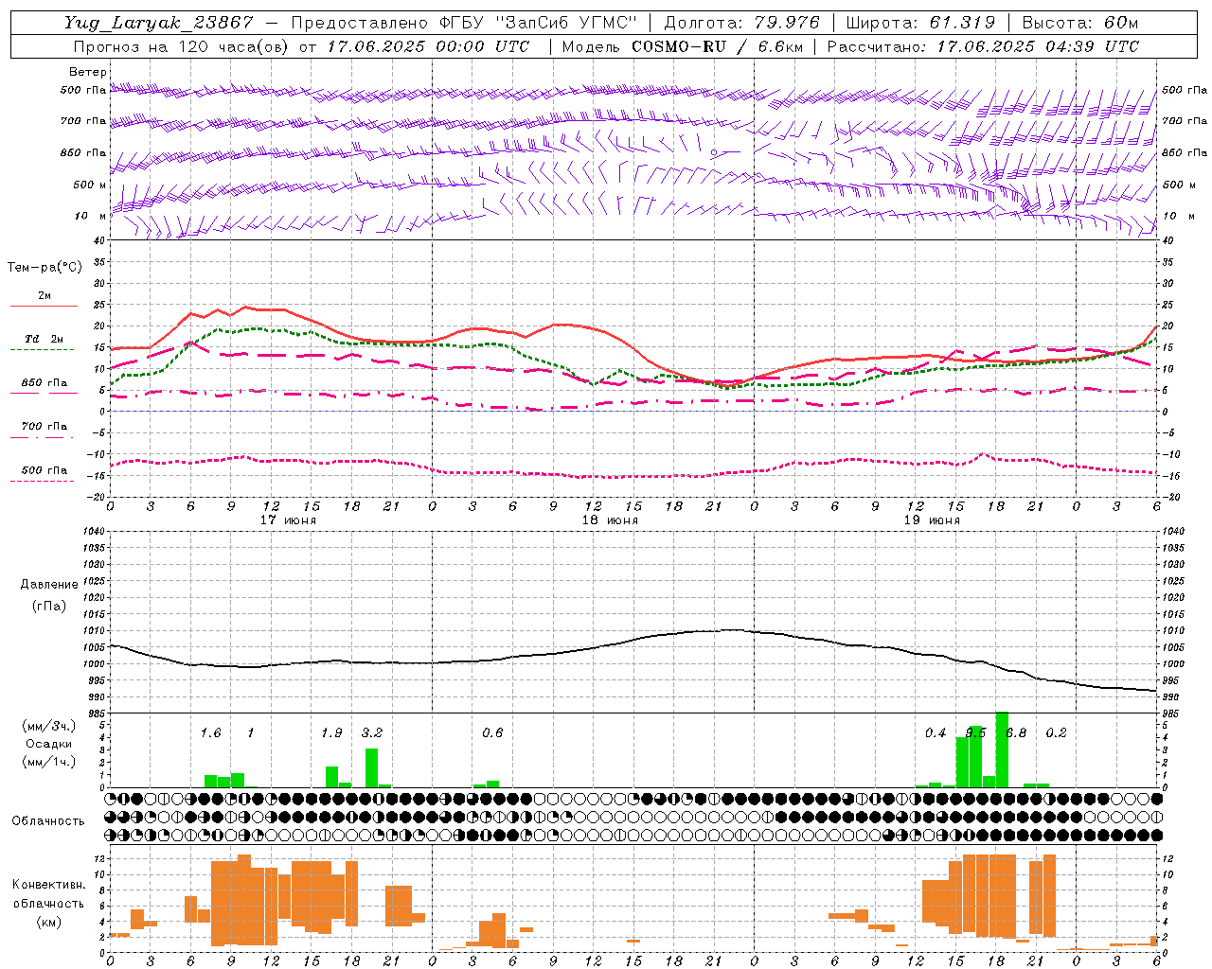Click the Td 2м legend label
The width and height of the screenshot is (1212, 969).
tap(45, 338)
